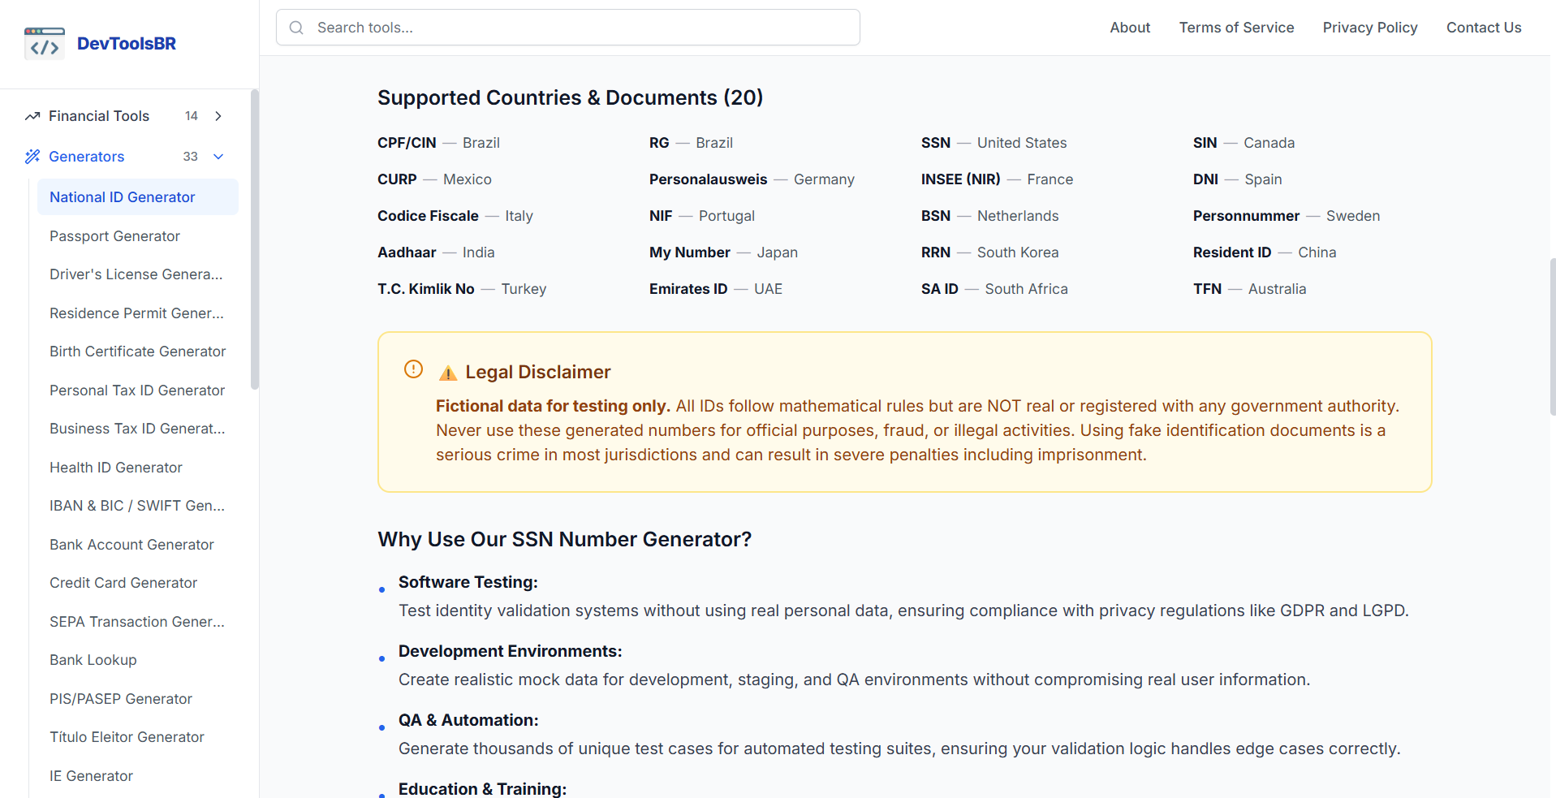This screenshot has width=1556, height=798.
Task: Collapse the Generators section chevron
Action: 218,157
